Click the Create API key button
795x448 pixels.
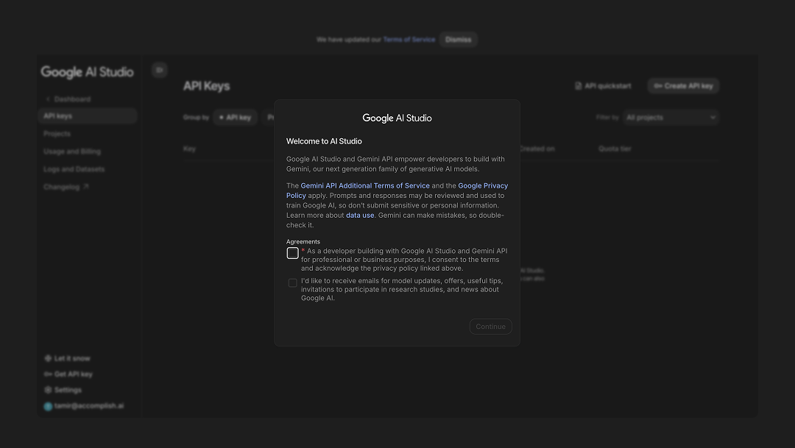click(x=683, y=86)
